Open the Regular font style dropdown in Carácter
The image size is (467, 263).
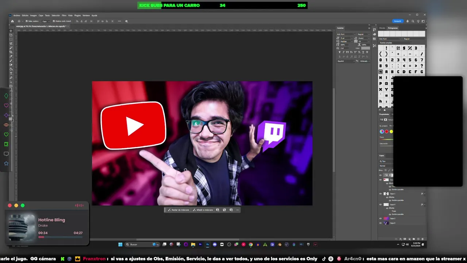pyautogui.click(x=364, y=34)
